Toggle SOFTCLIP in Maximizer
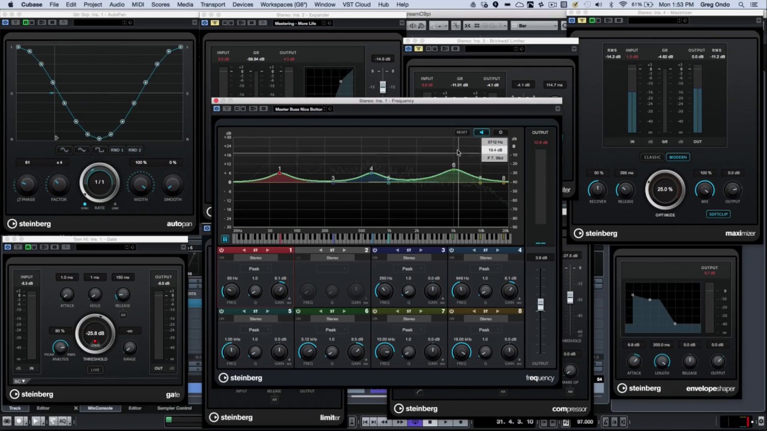767x431 pixels. [718, 214]
